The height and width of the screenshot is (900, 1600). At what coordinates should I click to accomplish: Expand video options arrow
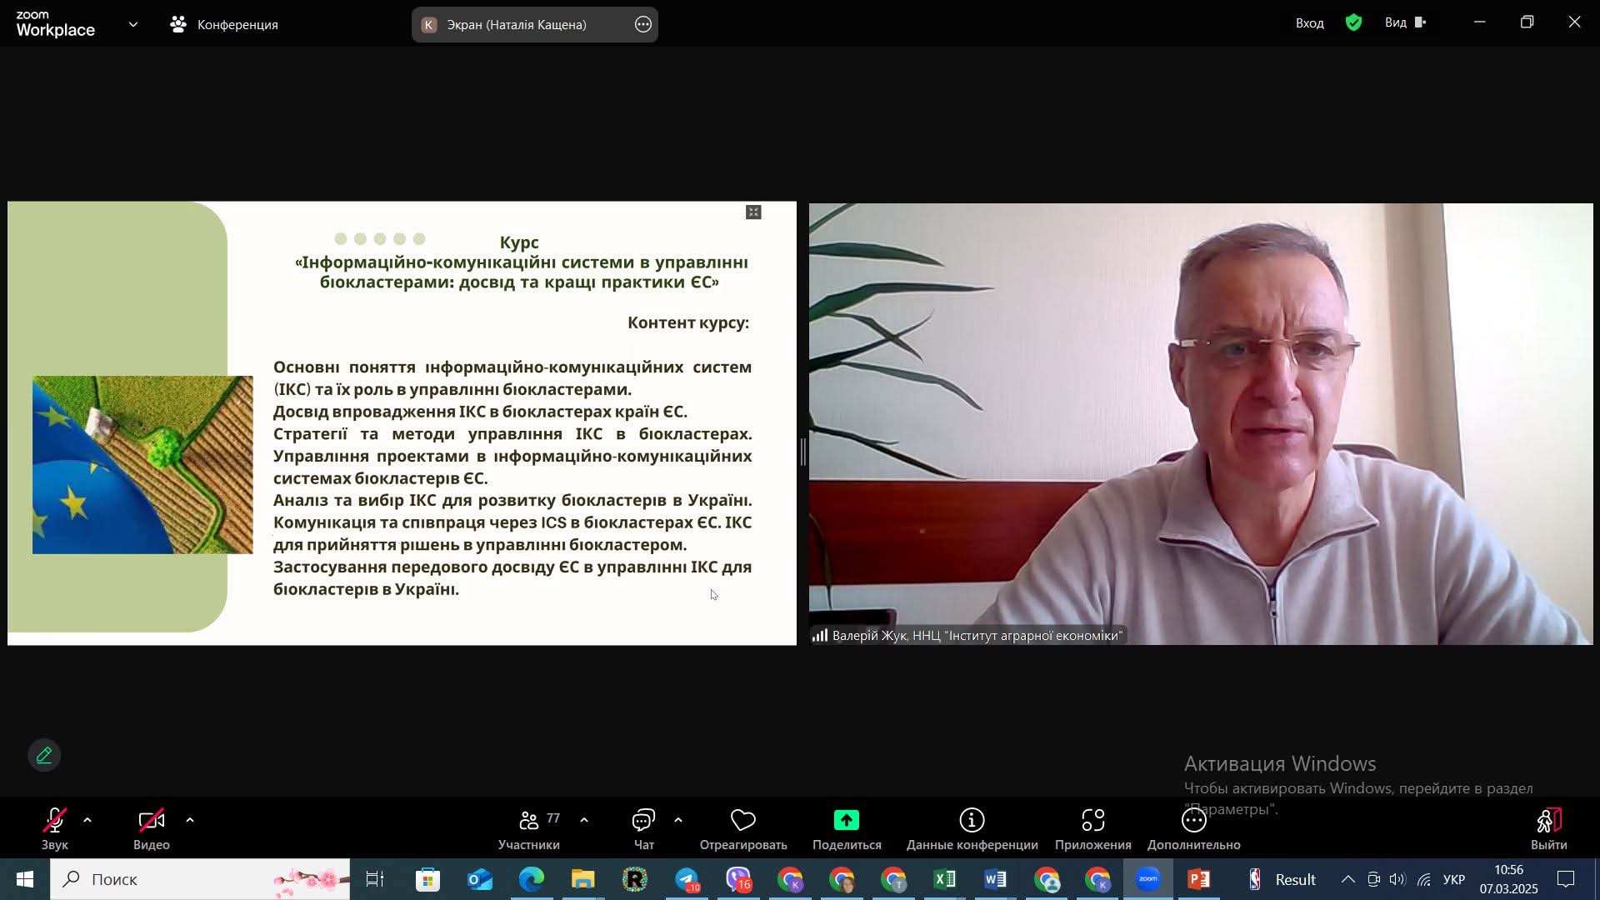click(x=190, y=821)
